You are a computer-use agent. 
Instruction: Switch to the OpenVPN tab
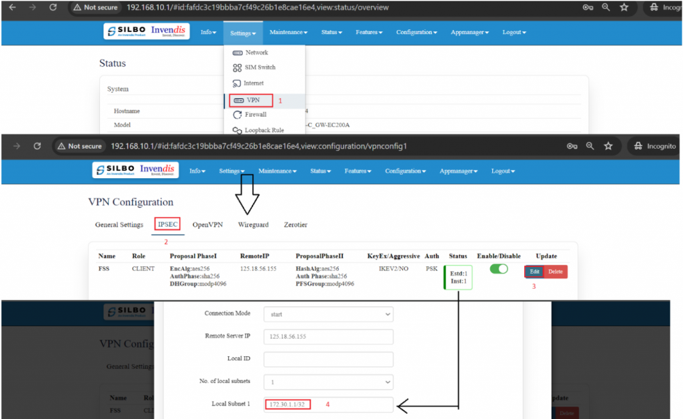coord(207,225)
